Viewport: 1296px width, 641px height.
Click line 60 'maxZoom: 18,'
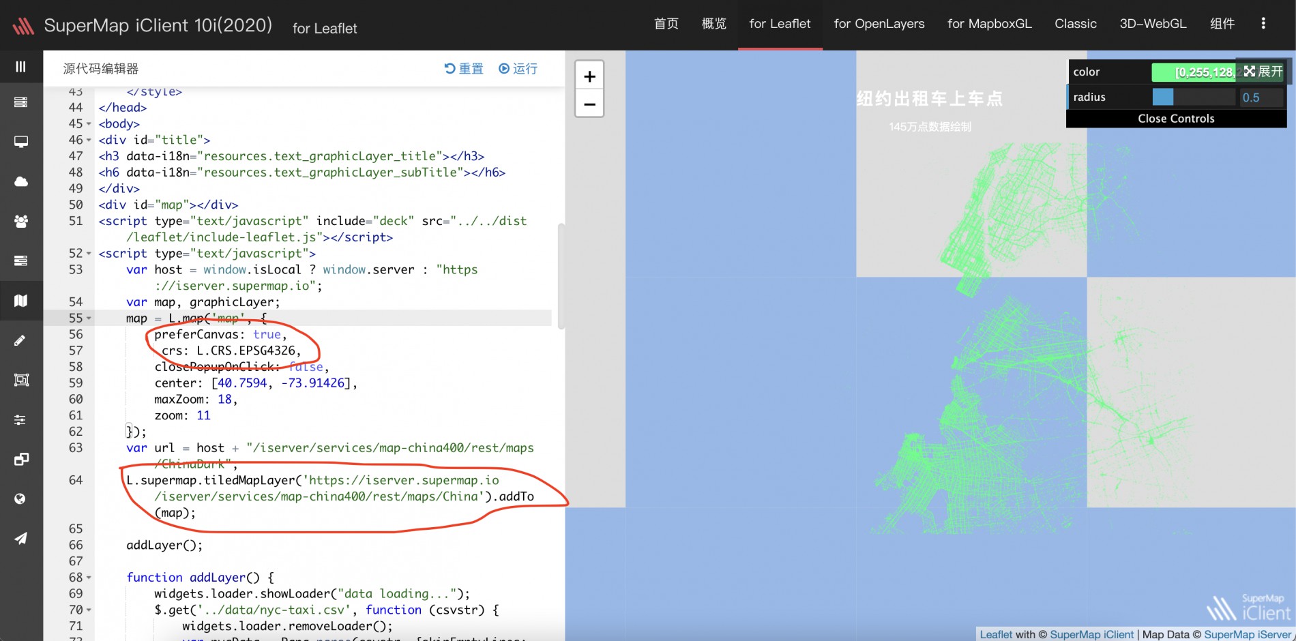(x=196, y=399)
